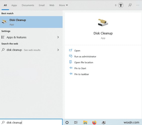This screenshot has width=142, height=125.
Task: Click the Pin to Start pin icon
Action: 71,68
